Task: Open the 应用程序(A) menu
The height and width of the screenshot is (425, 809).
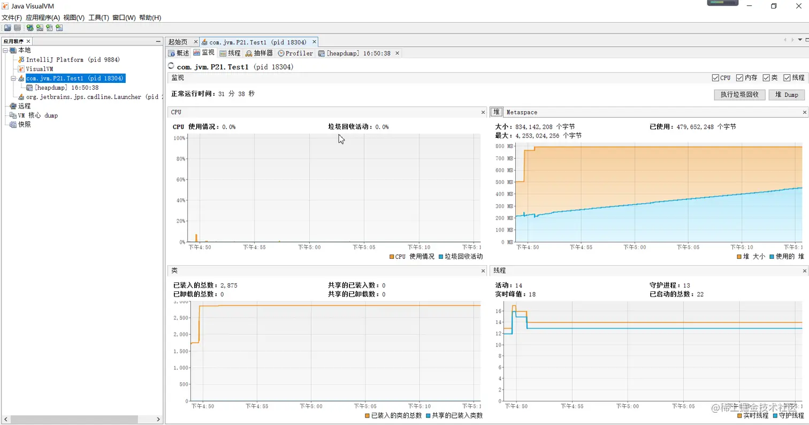Action: coord(43,18)
